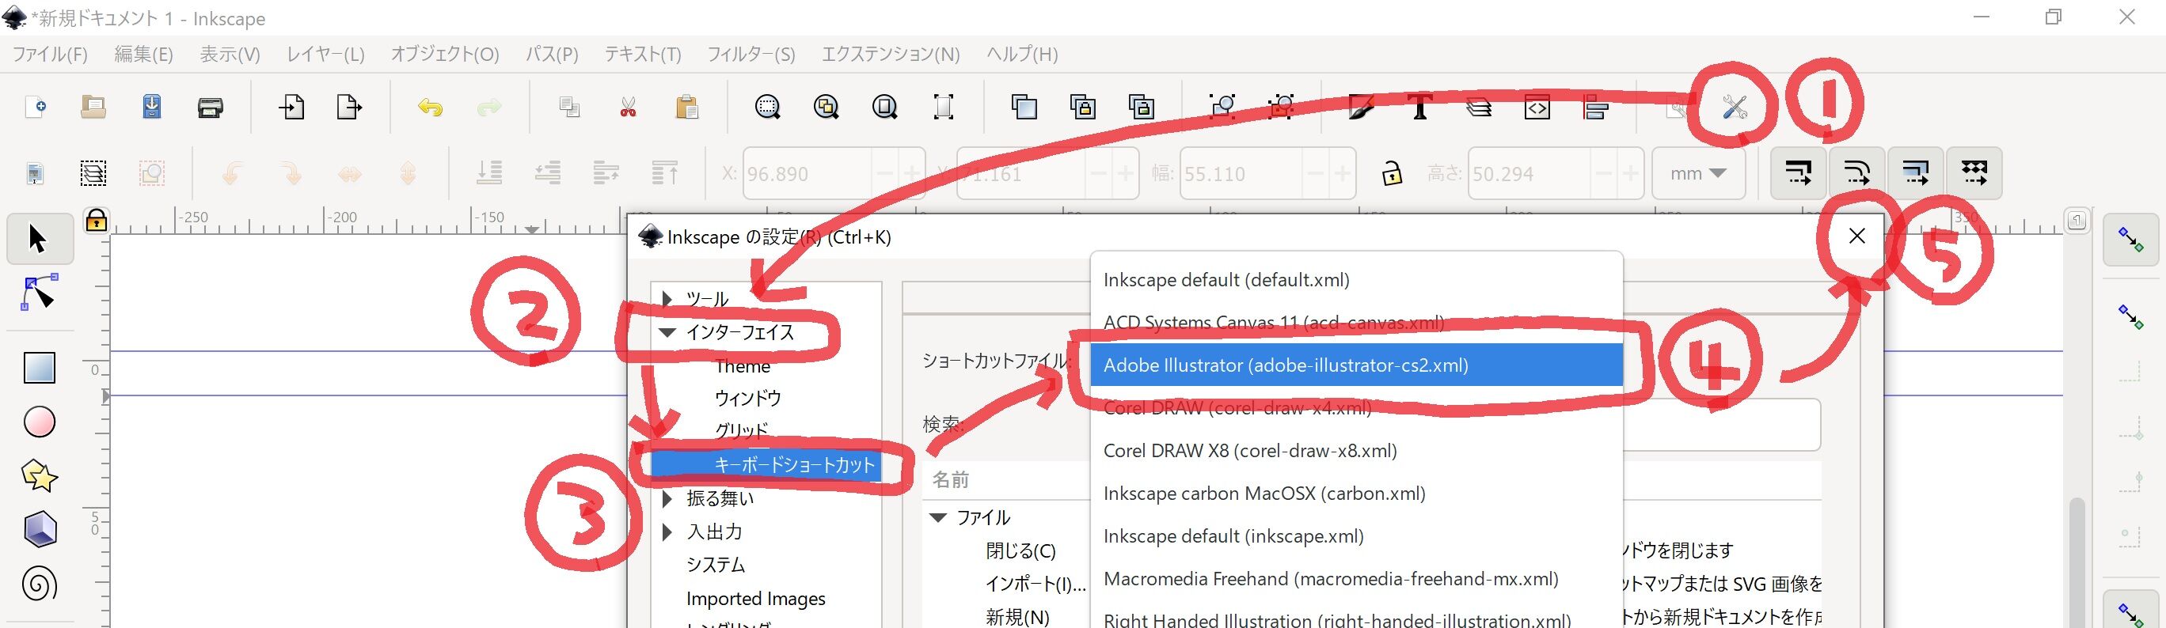This screenshot has width=2166, height=628.
Task: Zoom to fit the drawing
Action: (x=826, y=107)
